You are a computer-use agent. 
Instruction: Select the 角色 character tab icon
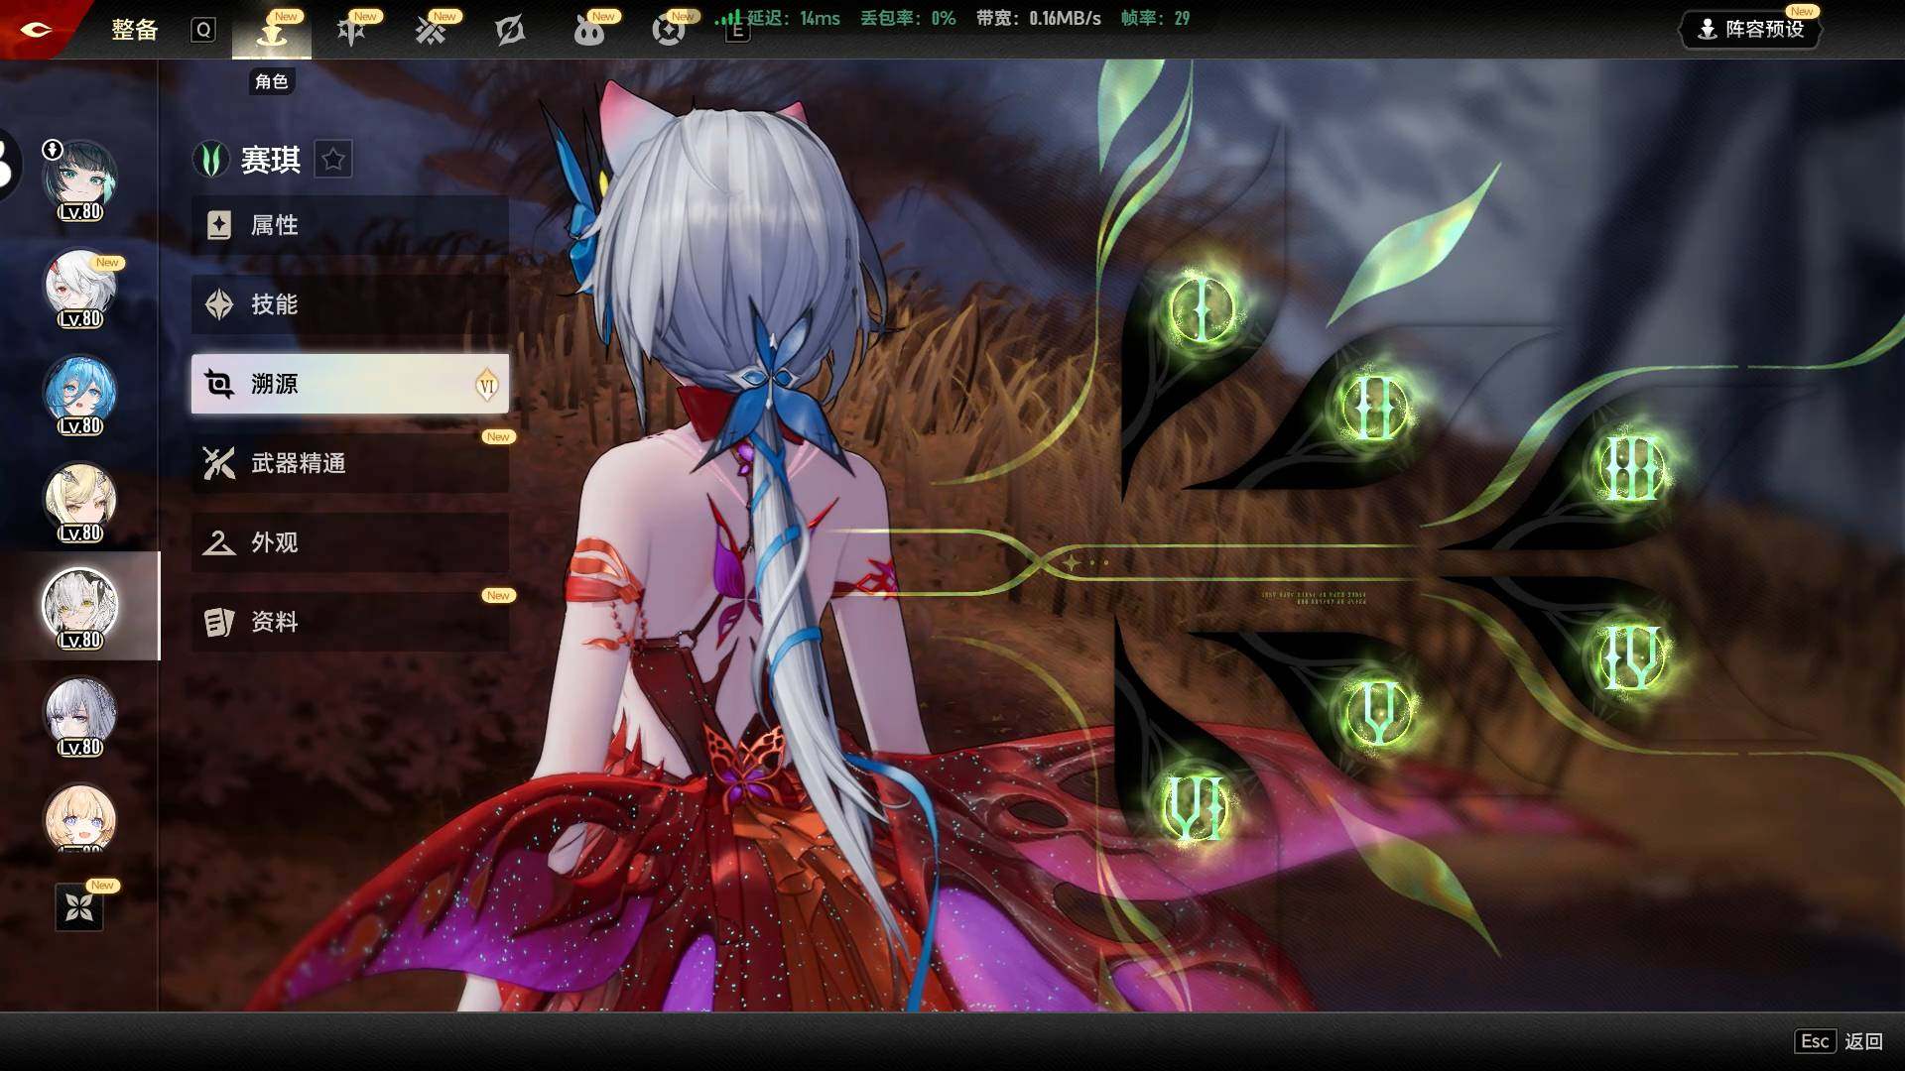click(x=272, y=32)
